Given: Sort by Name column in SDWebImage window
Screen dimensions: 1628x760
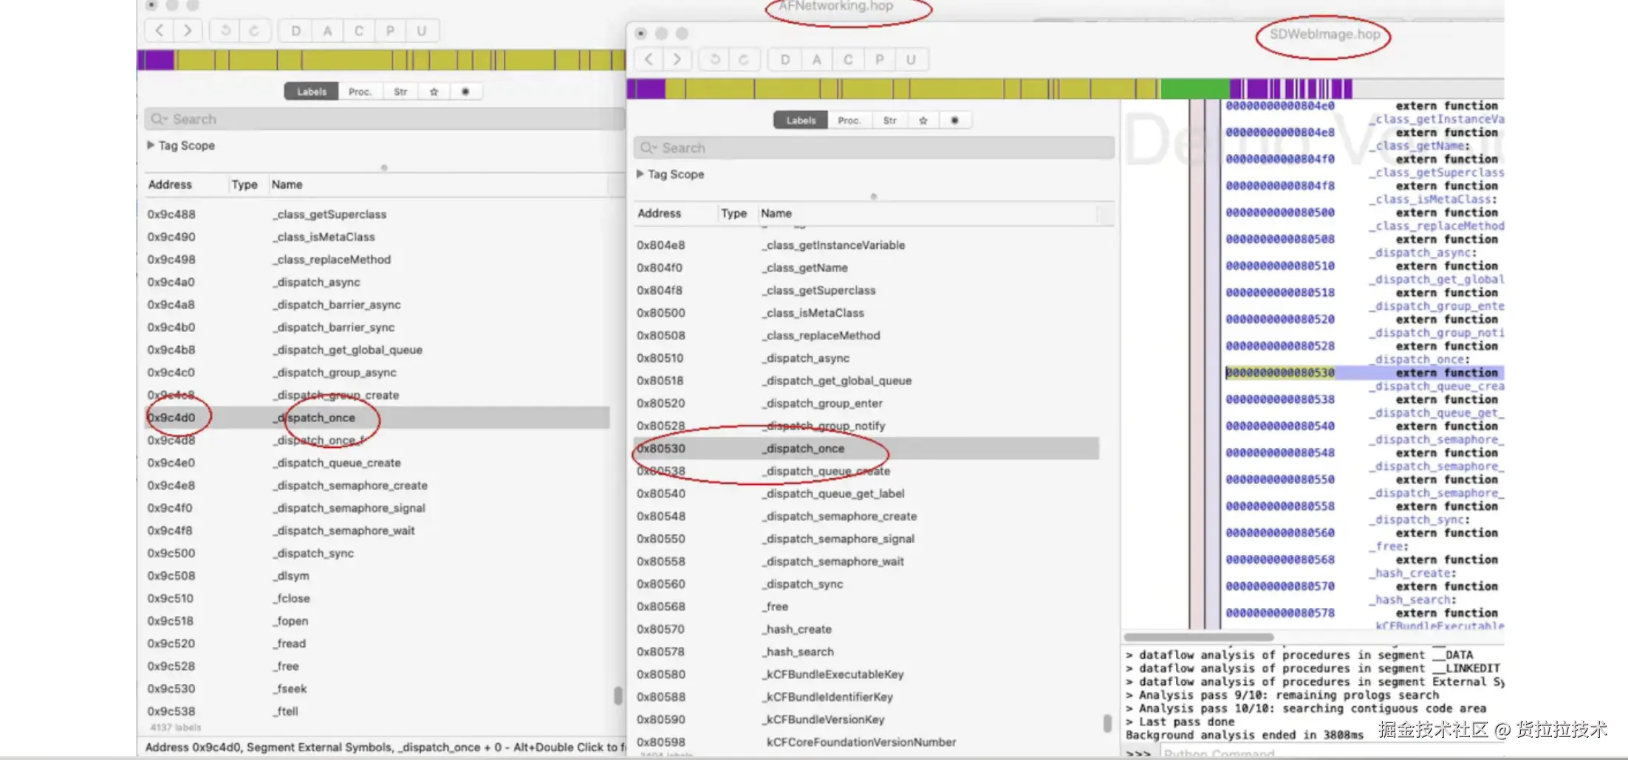Looking at the screenshot, I should pyautogui.click(x=927, y=213).
